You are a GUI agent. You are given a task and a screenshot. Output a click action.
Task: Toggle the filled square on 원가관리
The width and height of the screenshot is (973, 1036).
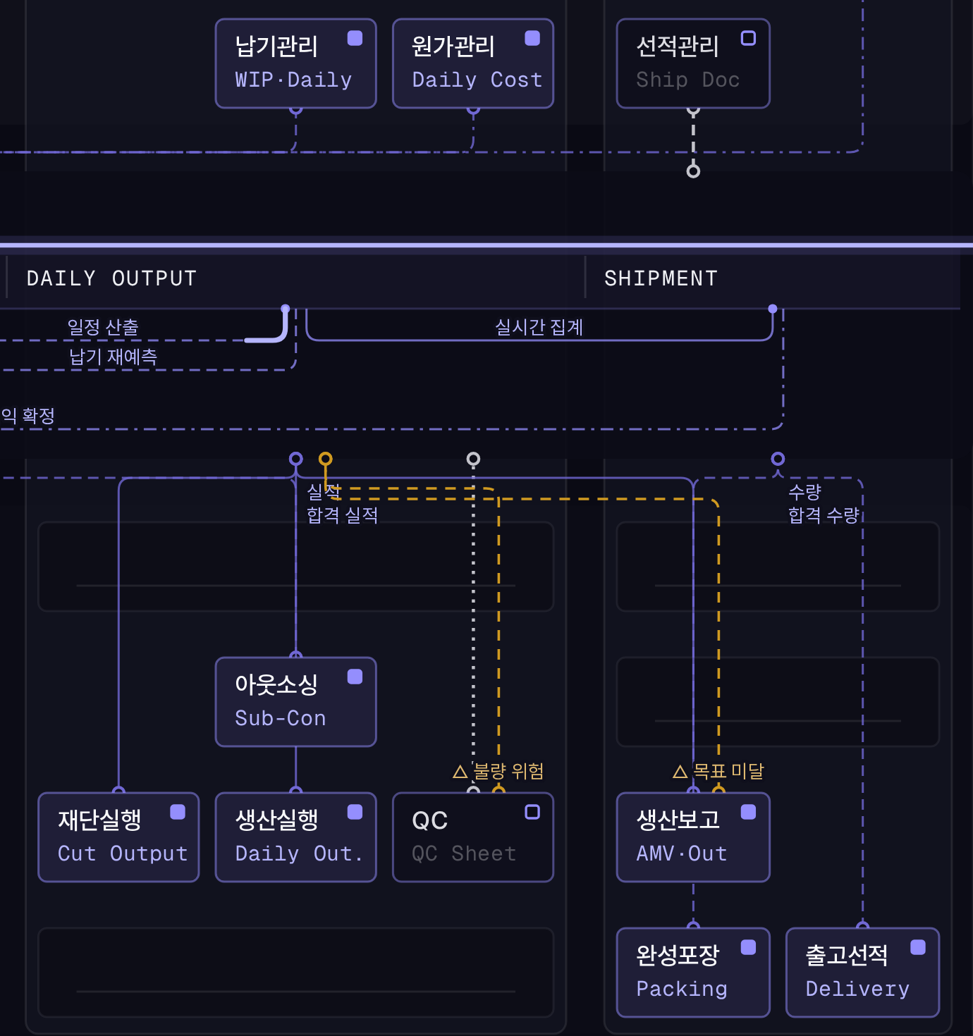532,38
